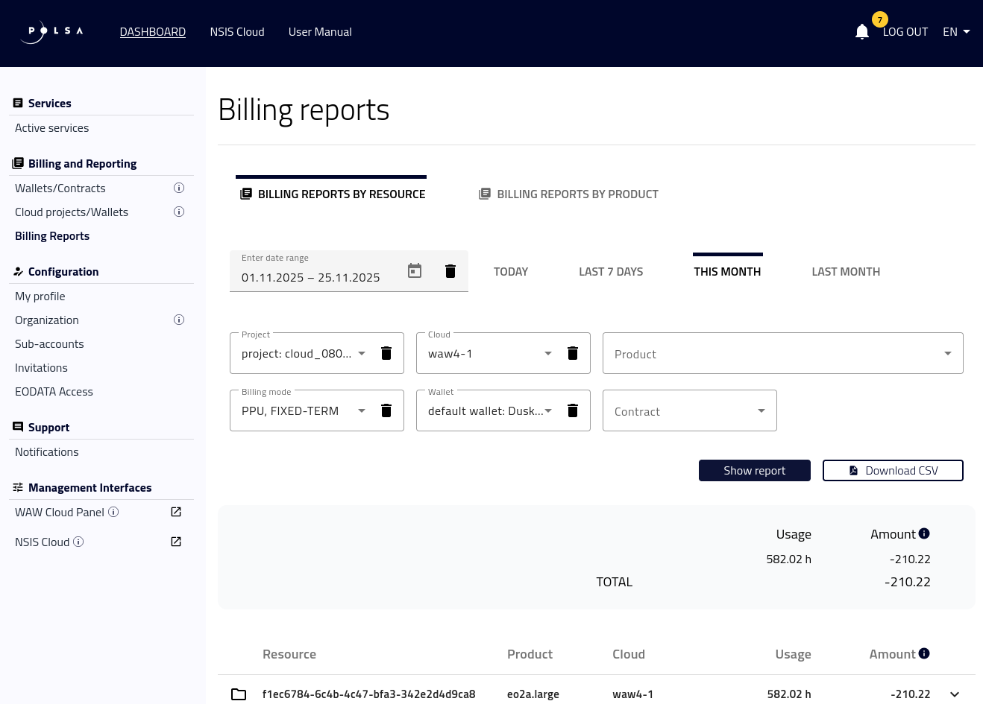This screenshot has width=983, height=704.
Task: Clear the Wallet filter with trash icon
Action: click(x=573, y=410)
